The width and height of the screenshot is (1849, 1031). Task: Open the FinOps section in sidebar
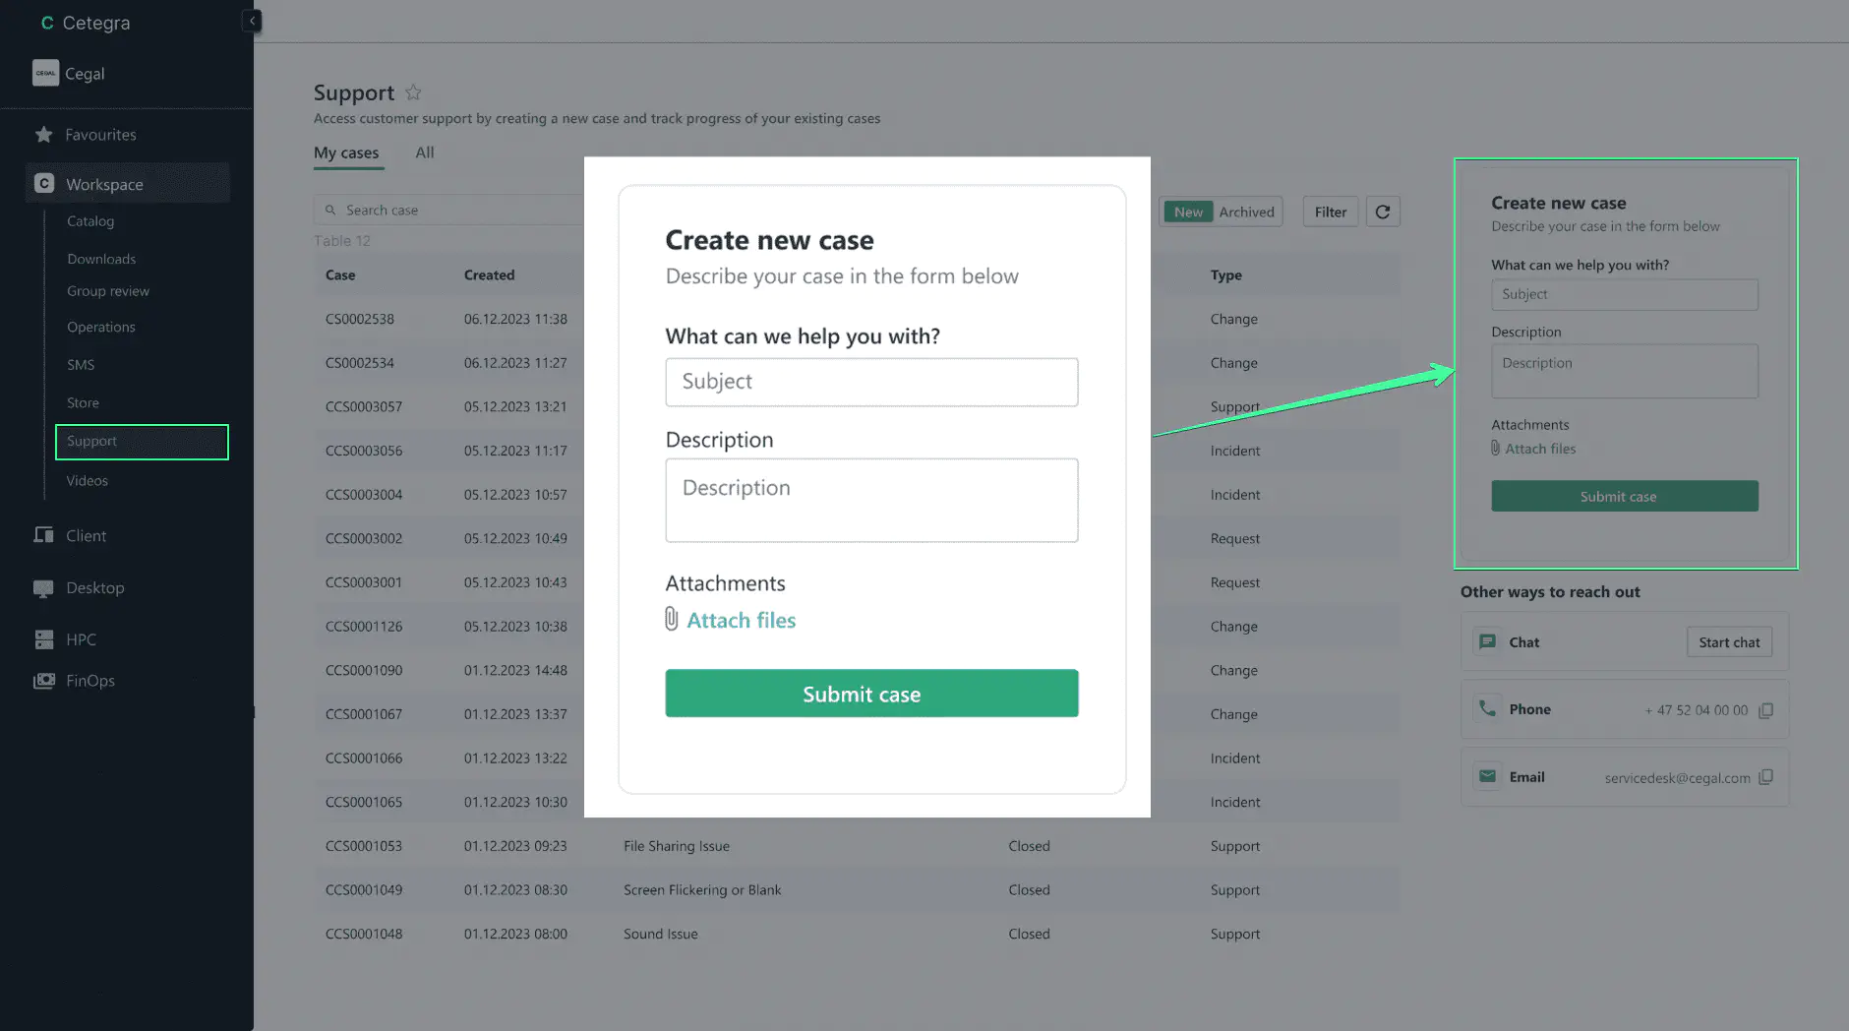pos(89,681)
